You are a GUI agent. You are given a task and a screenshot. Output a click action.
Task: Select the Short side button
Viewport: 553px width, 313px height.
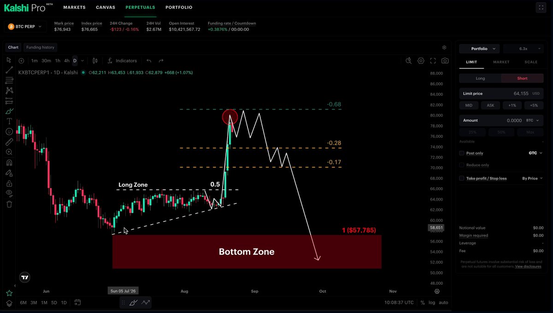click(522, 78)
